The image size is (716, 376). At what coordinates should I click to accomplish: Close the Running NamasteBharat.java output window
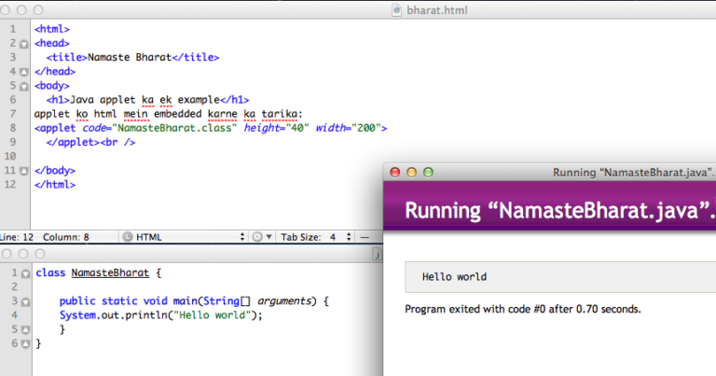click(x=395, y=173)
